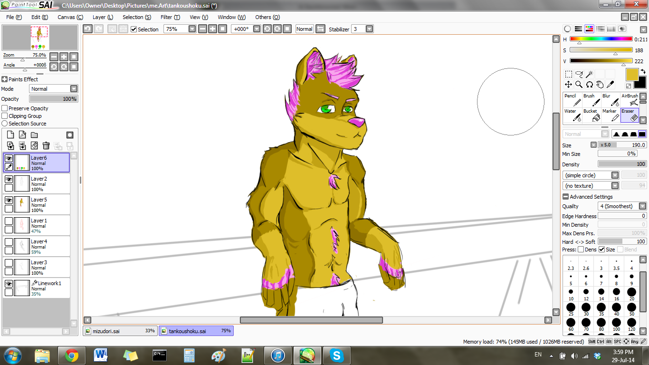Open the Window menu
The width and height of the screenshot is (649, 365).
231,17
